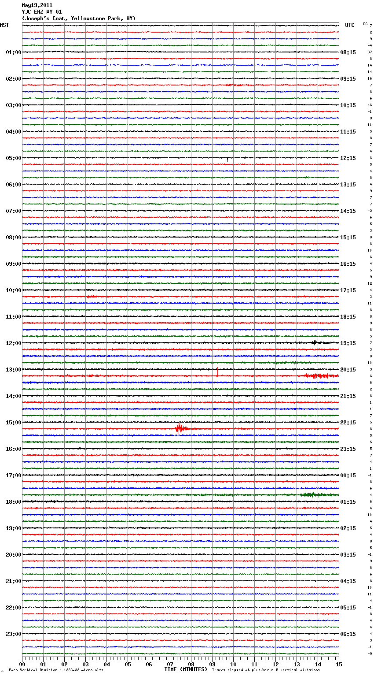Click the "TIME (MINUTES)" axis title
The height and width of the screenshot is (676, 374).
(x=186, y=669)
